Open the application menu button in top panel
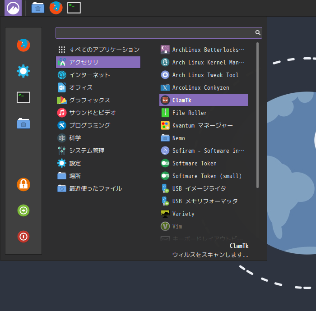 (13, 8)
